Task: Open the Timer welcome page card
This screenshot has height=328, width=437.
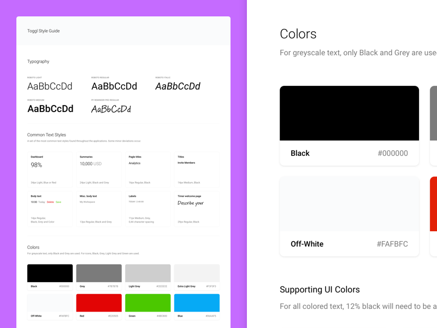Action: pyautogui.click(x=197, y=209)
